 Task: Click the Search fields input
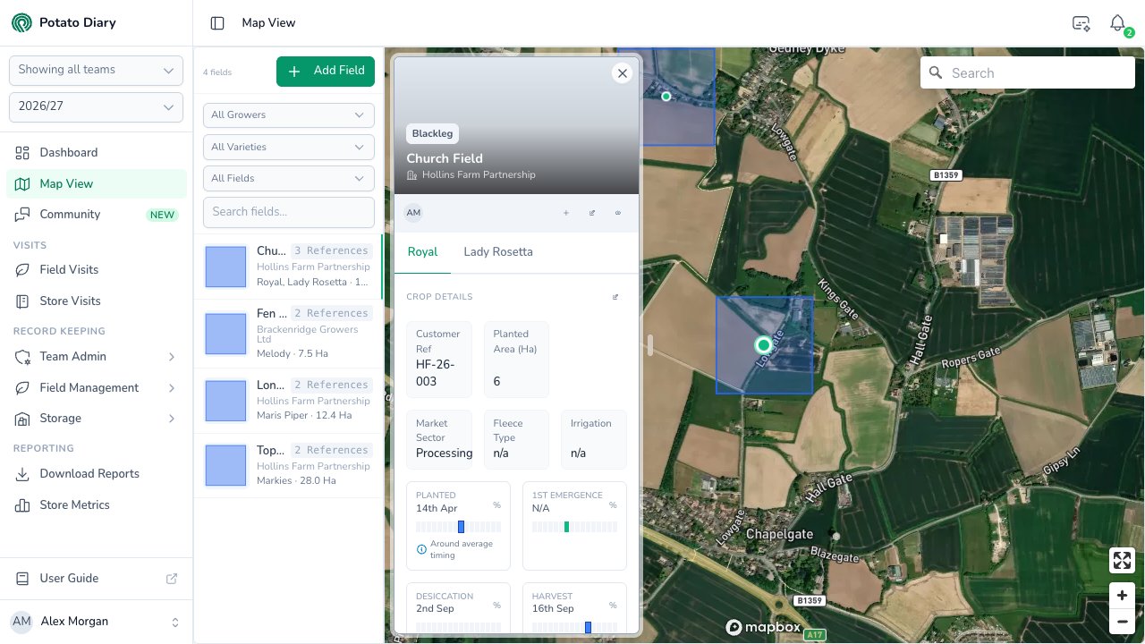click(289, 212)
